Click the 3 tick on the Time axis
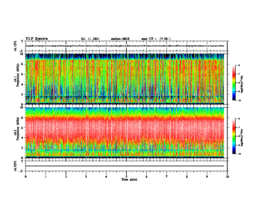Screen dimensions: 256x198 86,177
